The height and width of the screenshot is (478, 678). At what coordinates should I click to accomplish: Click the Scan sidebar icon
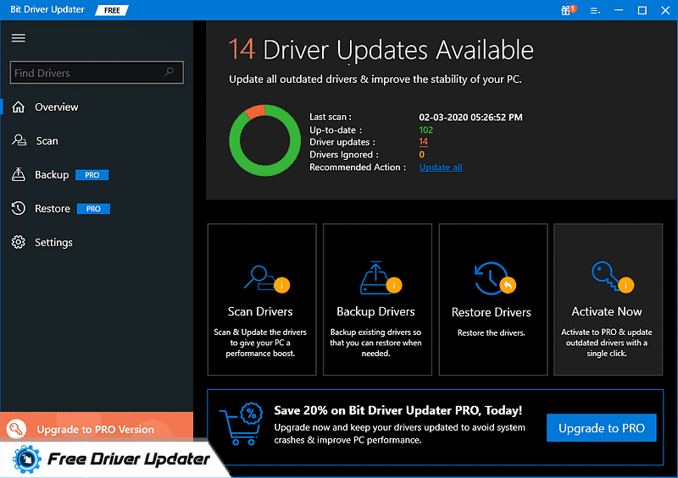click(19, 140)
